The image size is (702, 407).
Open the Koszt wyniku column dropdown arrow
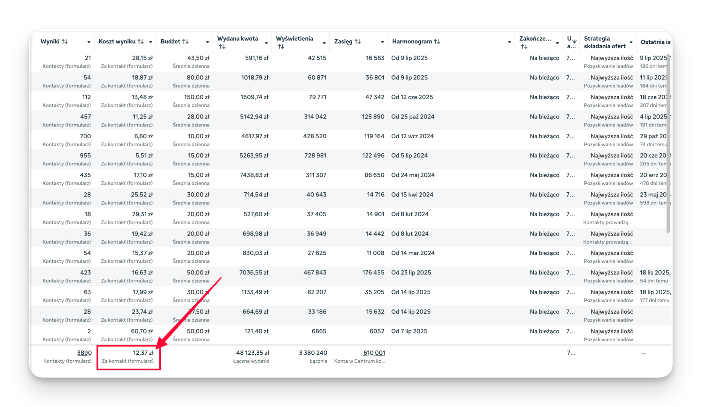point(151,42)
